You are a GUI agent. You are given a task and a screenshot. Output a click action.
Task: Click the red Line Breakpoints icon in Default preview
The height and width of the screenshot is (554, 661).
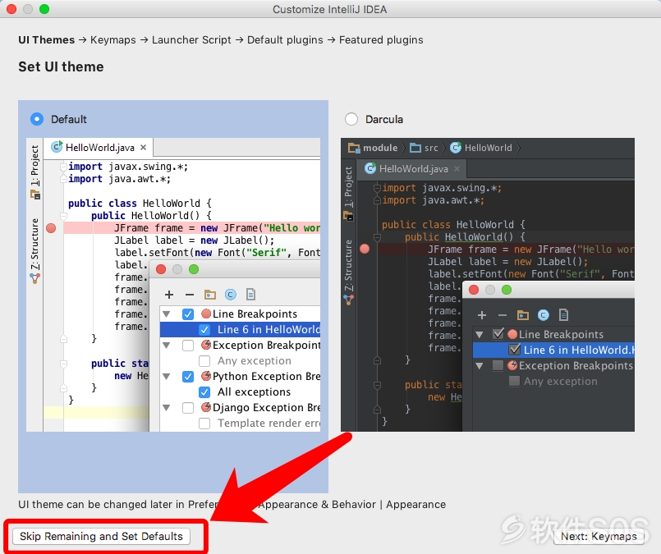[206, 314]
